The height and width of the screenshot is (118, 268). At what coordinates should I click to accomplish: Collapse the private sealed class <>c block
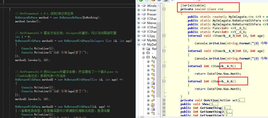[164, 9]
